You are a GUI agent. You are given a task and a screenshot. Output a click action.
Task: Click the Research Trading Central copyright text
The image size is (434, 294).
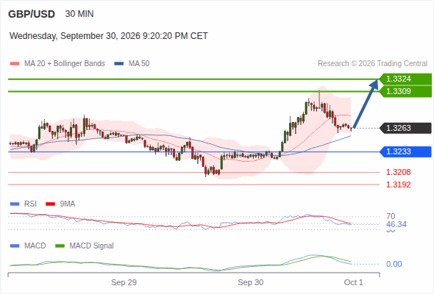pos(372,64)
